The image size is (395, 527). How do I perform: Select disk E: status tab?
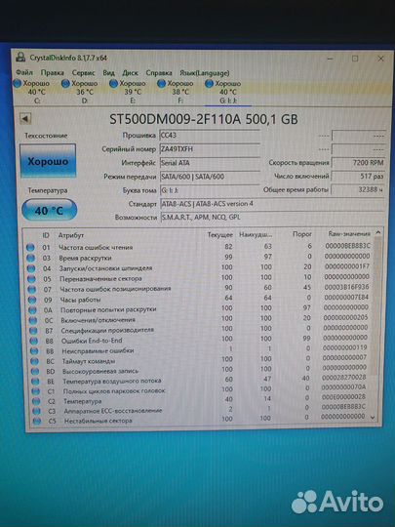coord(128,92)
